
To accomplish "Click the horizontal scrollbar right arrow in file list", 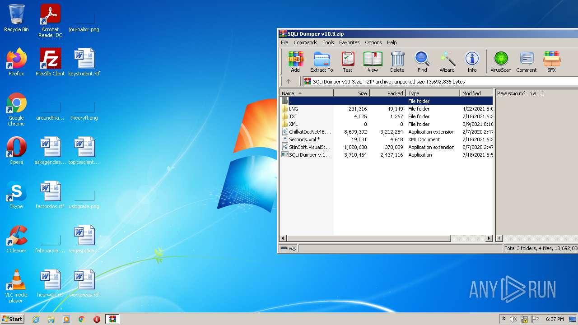I will point(489,238).
